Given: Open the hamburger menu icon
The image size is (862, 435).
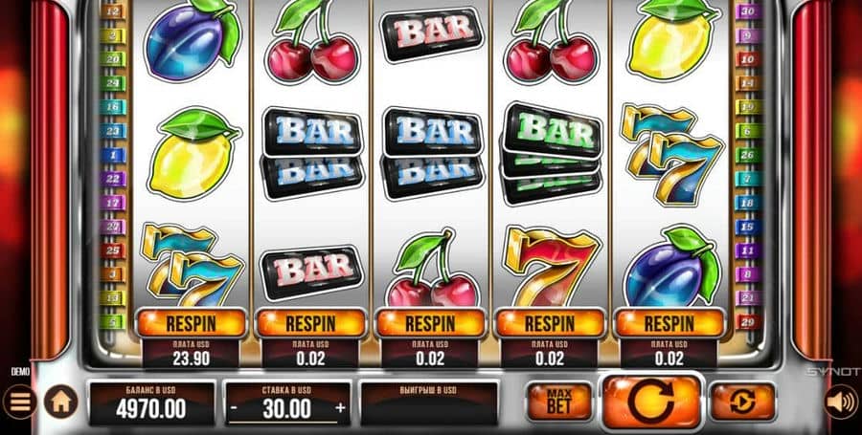Looking at the screenshot, I should 19,402.
